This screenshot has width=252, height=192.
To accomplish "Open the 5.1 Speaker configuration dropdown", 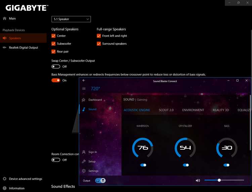I will click(x=71, y=19).
